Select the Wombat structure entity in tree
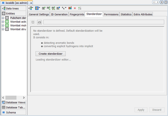The width and height of the screenshot is (168, 116). [18, 29]
